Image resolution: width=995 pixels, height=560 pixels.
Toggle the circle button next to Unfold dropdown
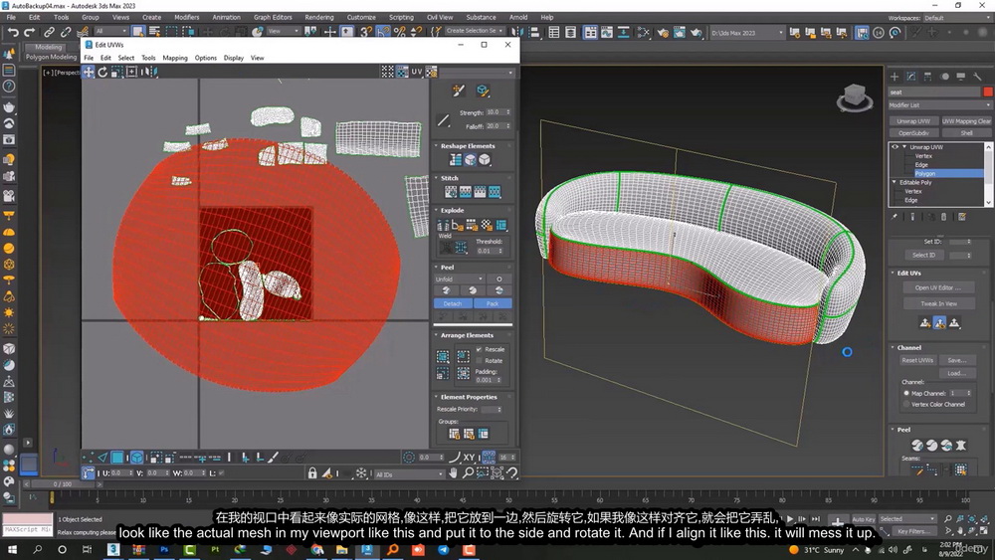498,280
